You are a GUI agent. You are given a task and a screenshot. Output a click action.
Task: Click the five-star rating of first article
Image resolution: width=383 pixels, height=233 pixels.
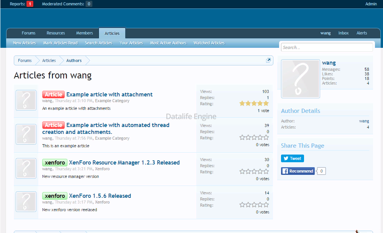254,104
